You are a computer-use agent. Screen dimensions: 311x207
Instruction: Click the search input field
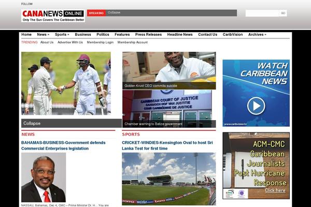[262, 13]
